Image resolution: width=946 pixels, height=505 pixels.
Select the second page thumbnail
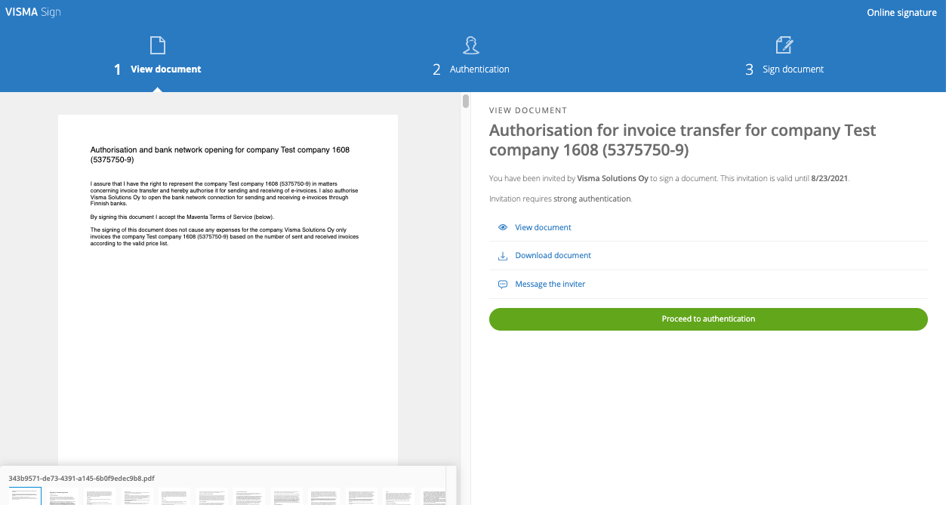63,496
